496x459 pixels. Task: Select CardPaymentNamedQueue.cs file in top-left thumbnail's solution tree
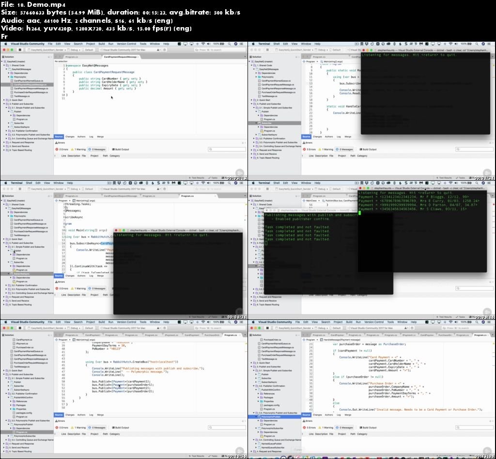point(28,80)
